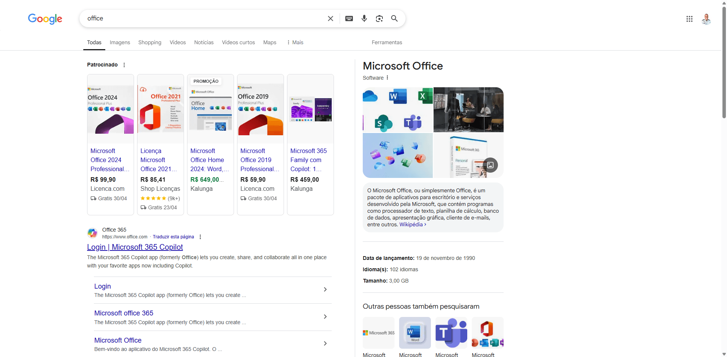Viewport: 727px width, 357px height.
Task: Open Microsoft Office Home 2024 ad link
Action: click(x=209, y=160)
